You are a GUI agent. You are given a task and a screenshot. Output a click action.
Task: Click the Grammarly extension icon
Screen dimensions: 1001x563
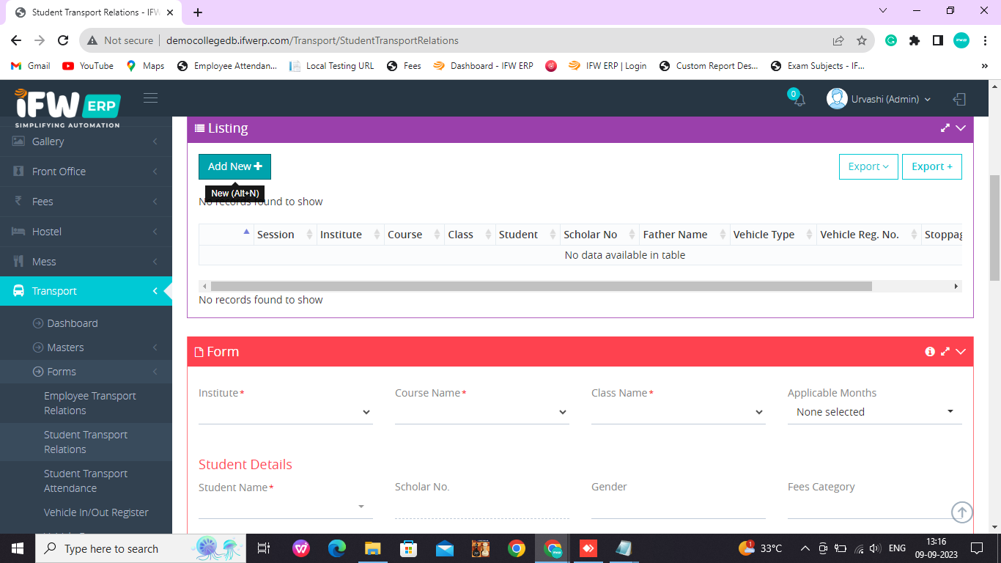[891, 40]
